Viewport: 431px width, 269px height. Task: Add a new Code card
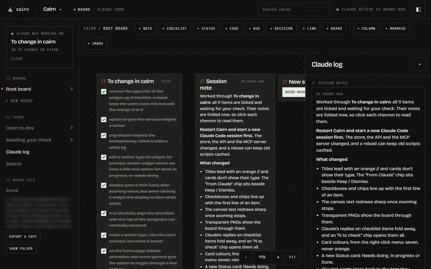[232, 29]
